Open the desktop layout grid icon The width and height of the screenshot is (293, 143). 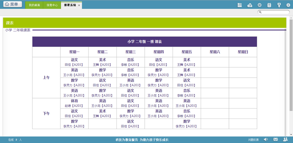(x=240, y=5)
